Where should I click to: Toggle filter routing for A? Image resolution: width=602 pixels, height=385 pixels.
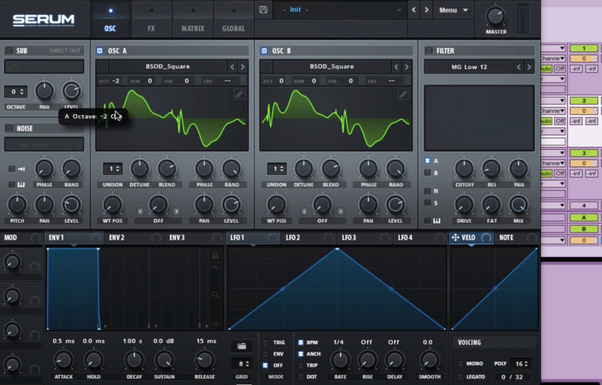pyautogui.click(x=427, y=161)
